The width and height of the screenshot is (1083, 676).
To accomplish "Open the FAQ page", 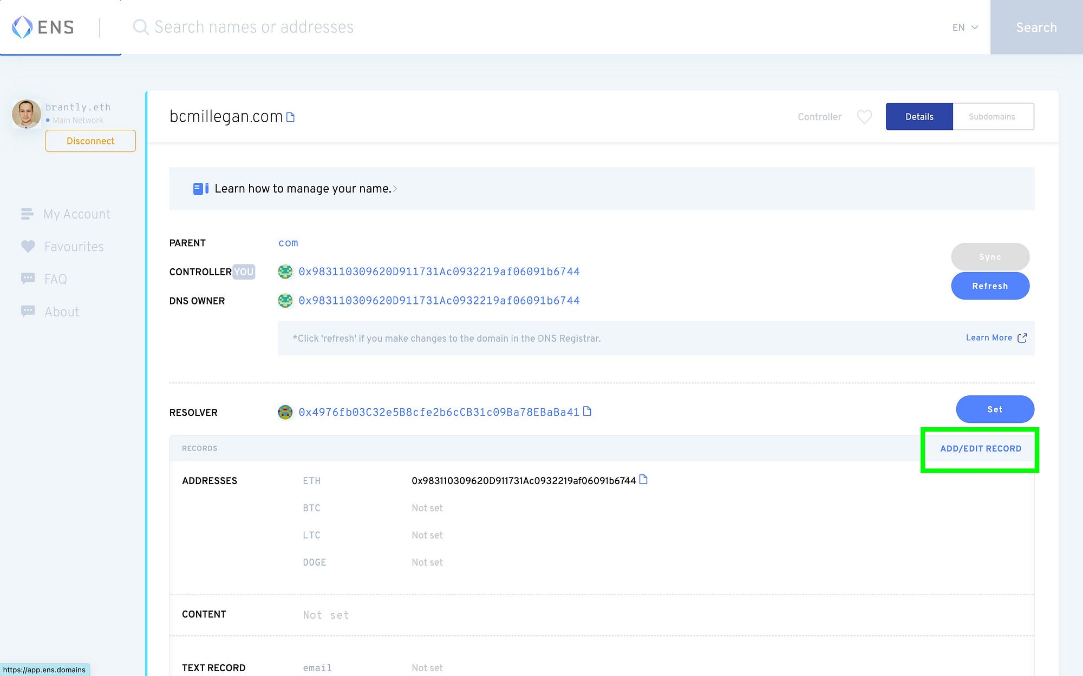I will pyautogui.click(x=56, y=279).
